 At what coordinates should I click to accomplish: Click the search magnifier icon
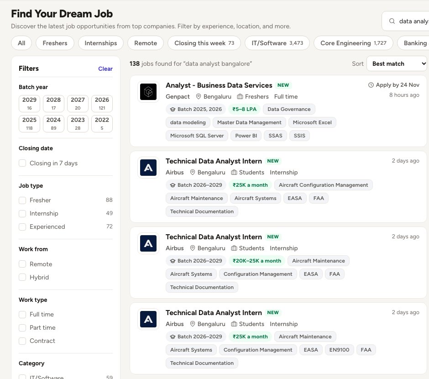click(x=392, y=21)
